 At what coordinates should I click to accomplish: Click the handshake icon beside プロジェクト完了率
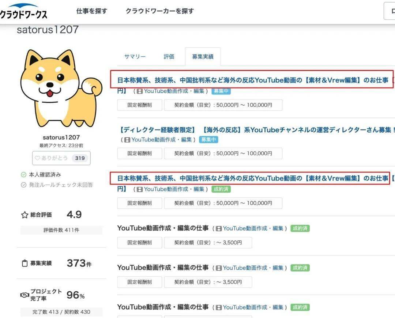25,295
